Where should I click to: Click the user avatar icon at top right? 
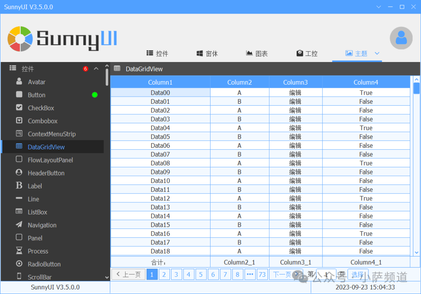[401, 38]
